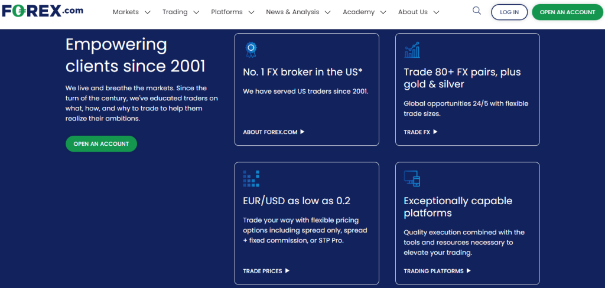
Task: Click the arrow next to ABOUT FOREX.COM
Action: pyautogui.click(x=302, y=132)
